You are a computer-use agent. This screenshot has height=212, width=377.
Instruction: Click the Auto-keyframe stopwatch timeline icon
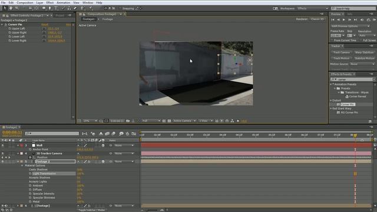click(x=127, y=134)
